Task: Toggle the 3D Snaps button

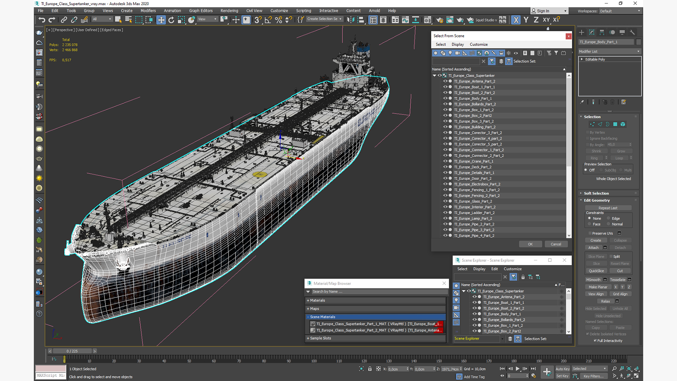Action: coord(258,20)
